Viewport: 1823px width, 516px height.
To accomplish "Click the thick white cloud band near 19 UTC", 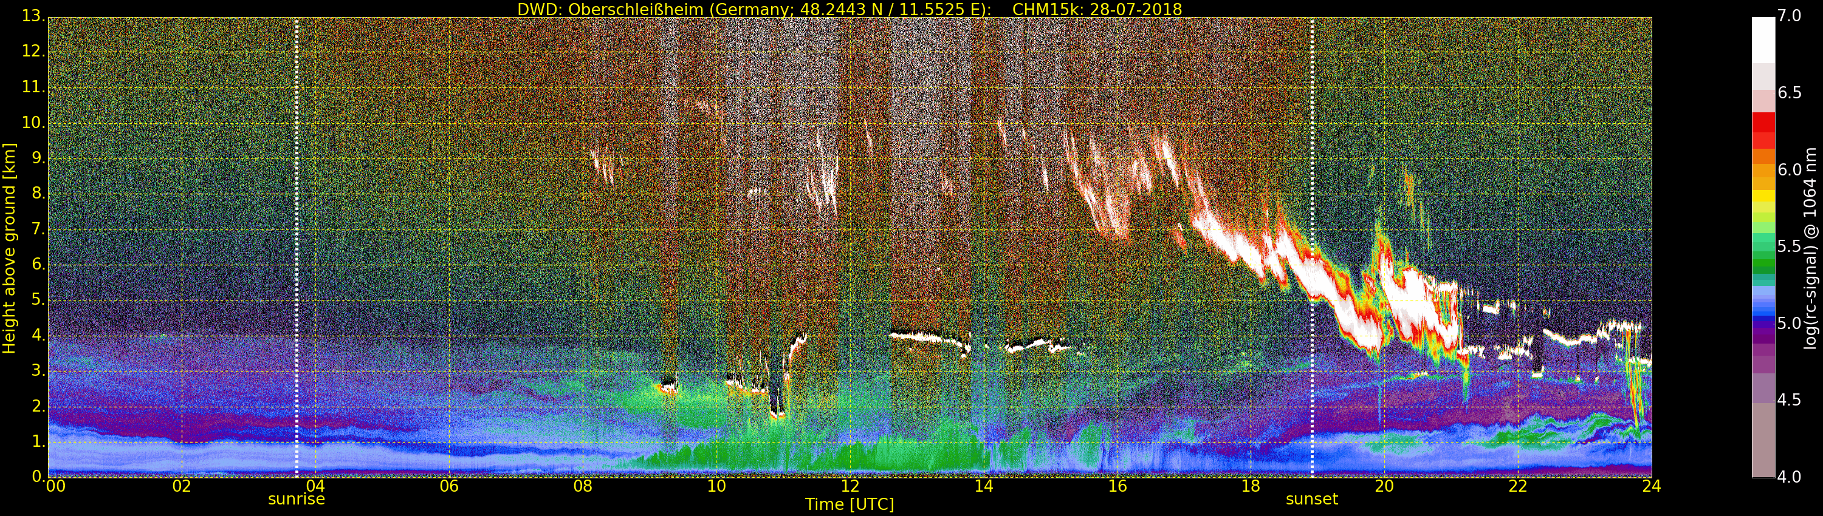I will 1316,279.
